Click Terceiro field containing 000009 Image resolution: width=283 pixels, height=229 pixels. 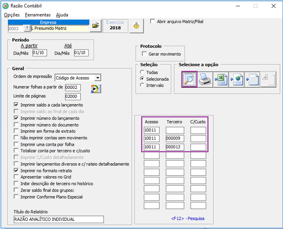tap(175, 138)
